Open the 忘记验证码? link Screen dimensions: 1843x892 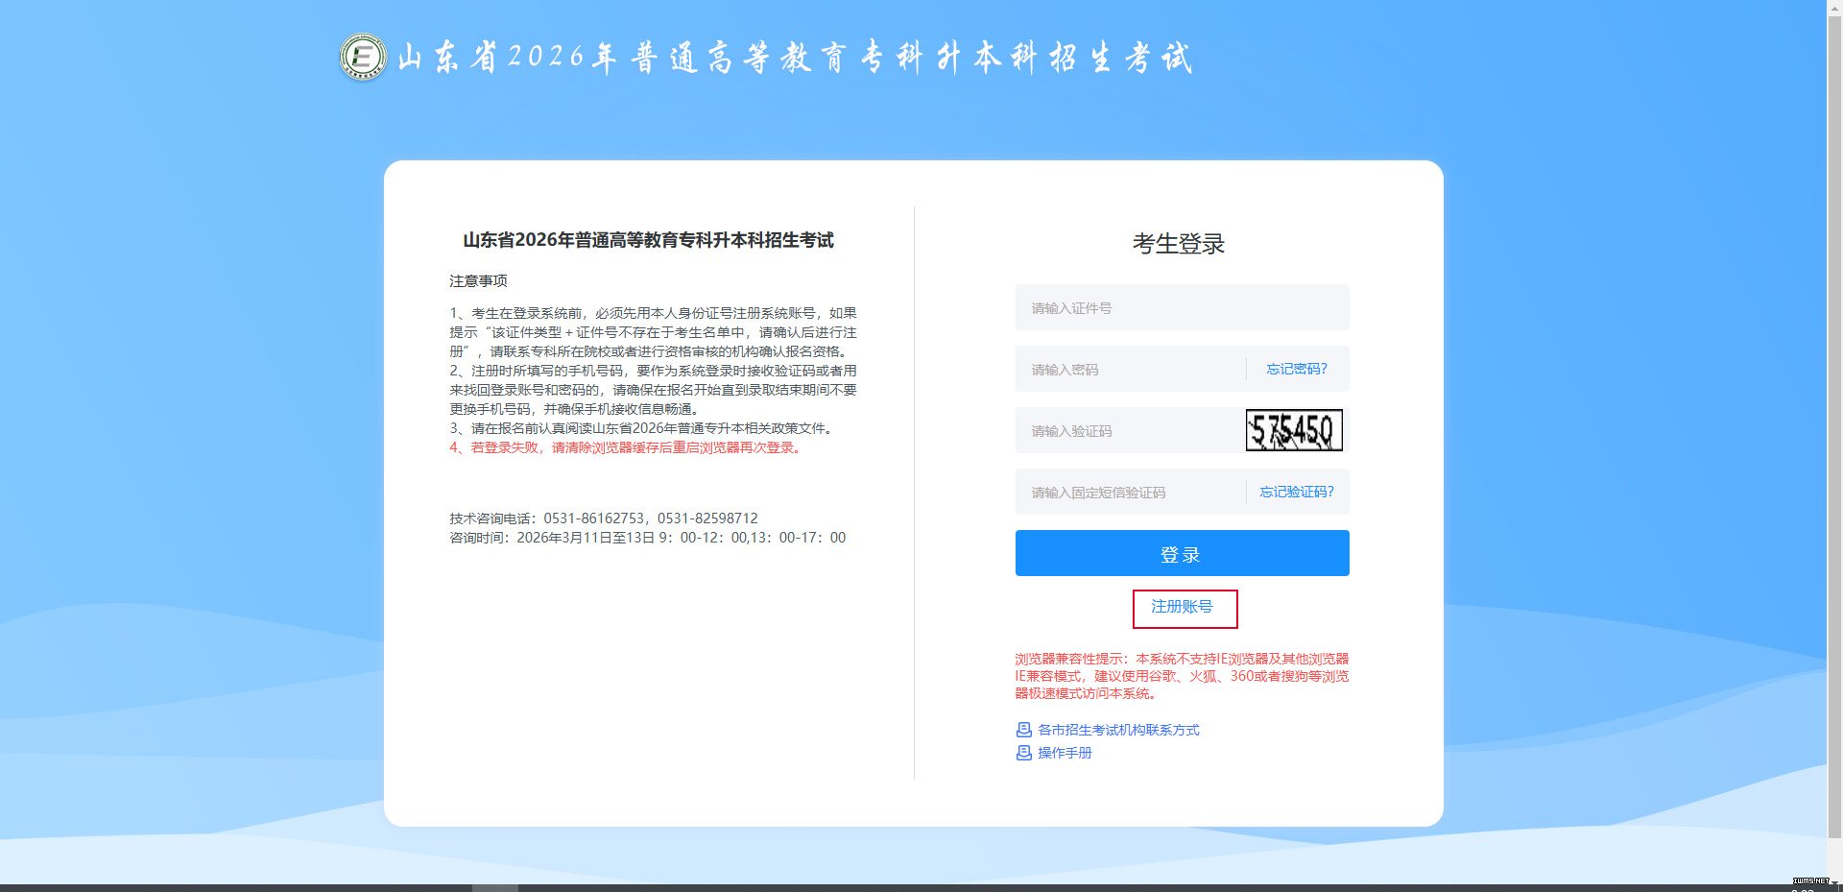pyautogui.click(x=1296, y=492)
